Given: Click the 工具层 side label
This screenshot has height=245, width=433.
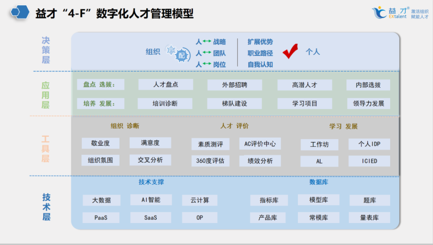Looking at the screenshot, I should click(45, 149).
